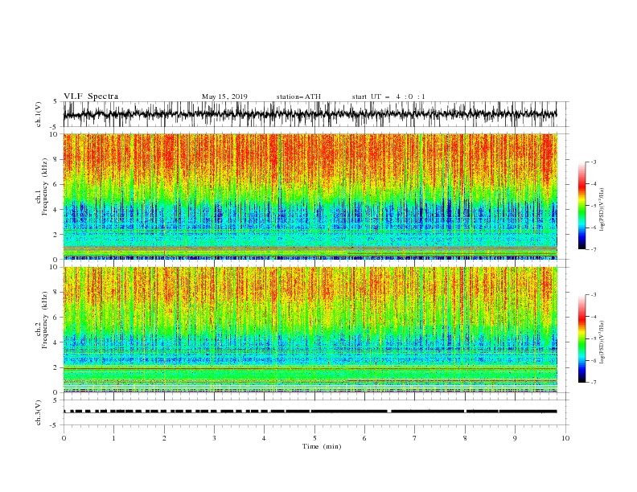Click the "8" kHz tick on ch.1 frequency axis
Image resolution: width=637 pixels, height=492 pixels.
(x=55, y=159)
